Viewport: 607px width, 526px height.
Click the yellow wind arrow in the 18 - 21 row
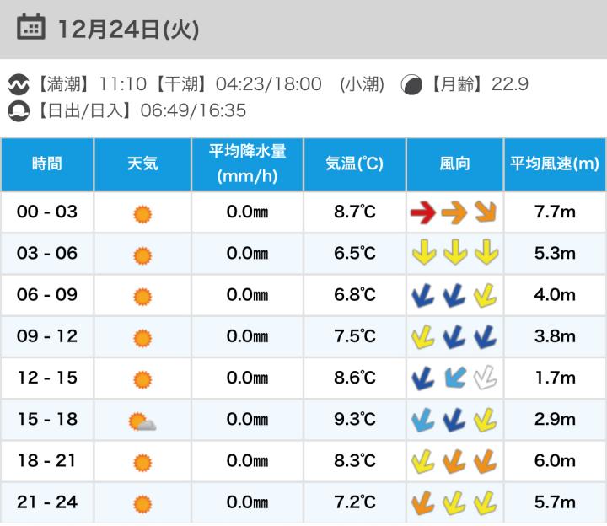423,461
